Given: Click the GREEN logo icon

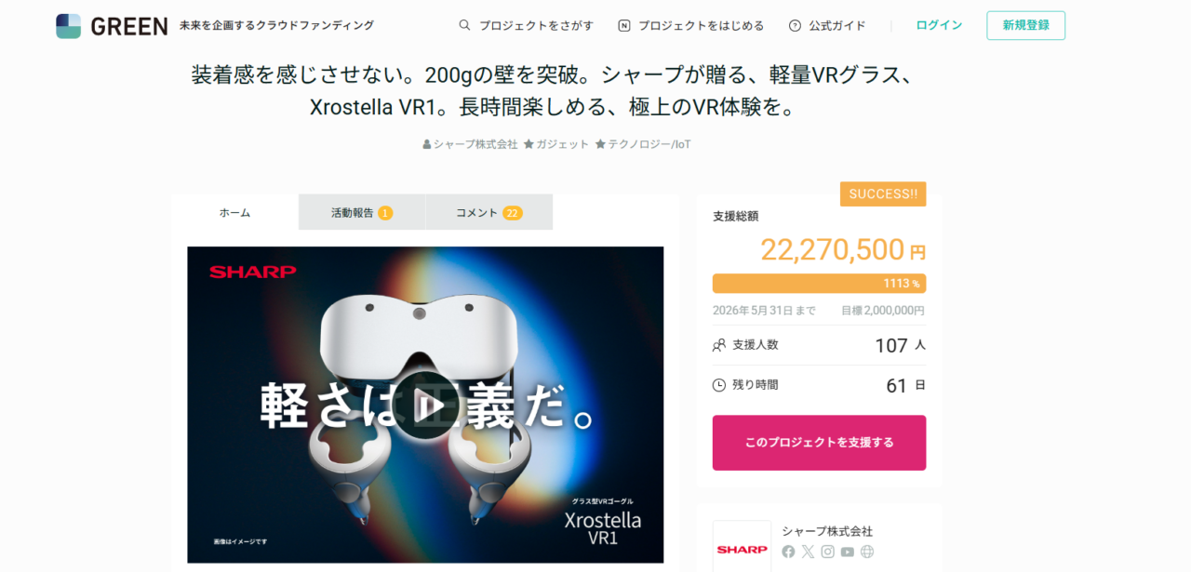Looking at the screenshot, I should click(68, 26).
